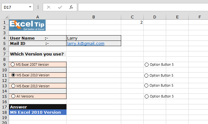Click the Name Box showing D17
Image resolution: width=208 pixels, height=124 pixels.
point(17,7)
